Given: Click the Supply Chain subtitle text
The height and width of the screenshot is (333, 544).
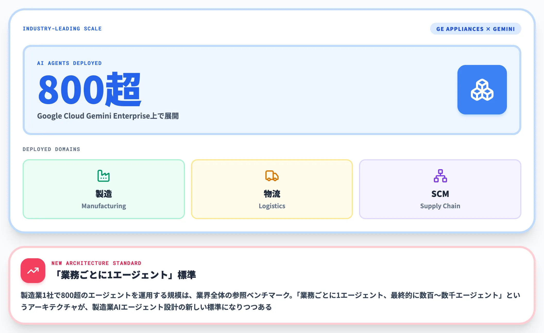Looking at the screenshot, I should point(440,206).
